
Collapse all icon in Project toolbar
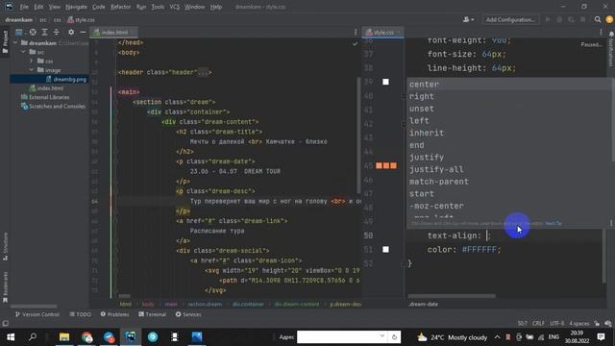(57, 32)
